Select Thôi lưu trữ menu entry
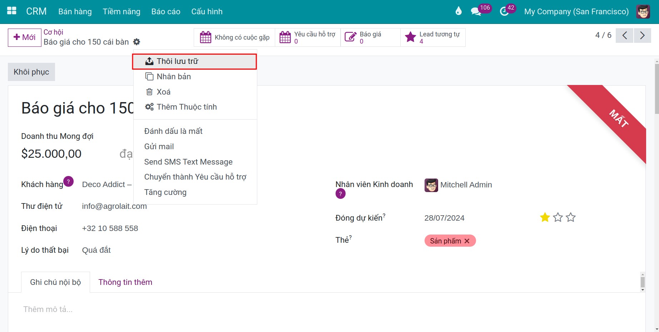The image size is (659, 332). click(x=195, y=61)
